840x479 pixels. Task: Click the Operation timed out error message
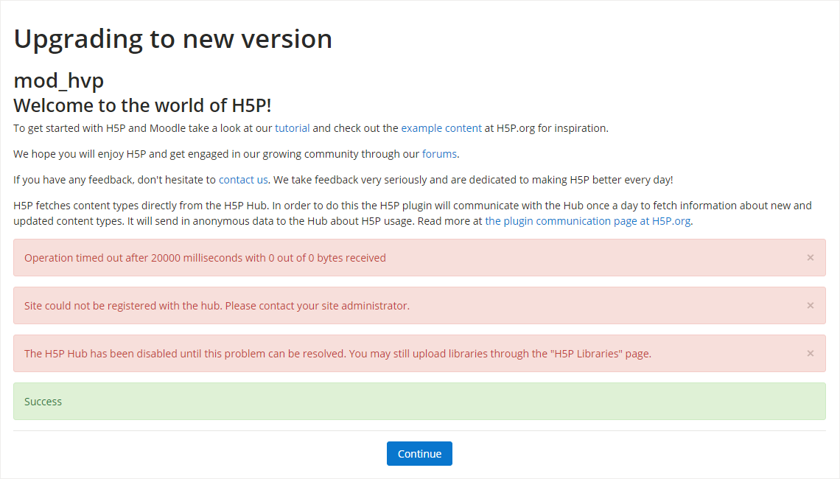pyautogui.click(x=205, y=257)
